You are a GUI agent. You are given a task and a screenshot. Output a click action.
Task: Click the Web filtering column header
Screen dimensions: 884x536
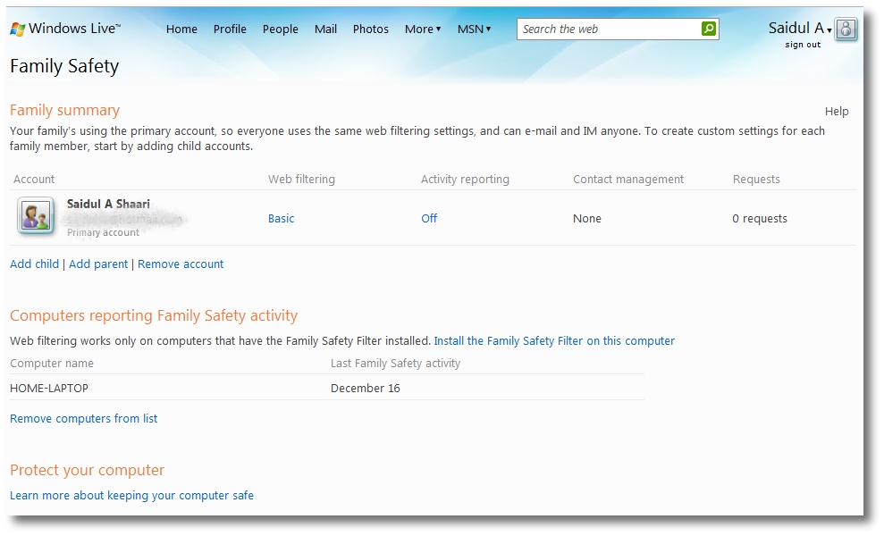point(301,180)
